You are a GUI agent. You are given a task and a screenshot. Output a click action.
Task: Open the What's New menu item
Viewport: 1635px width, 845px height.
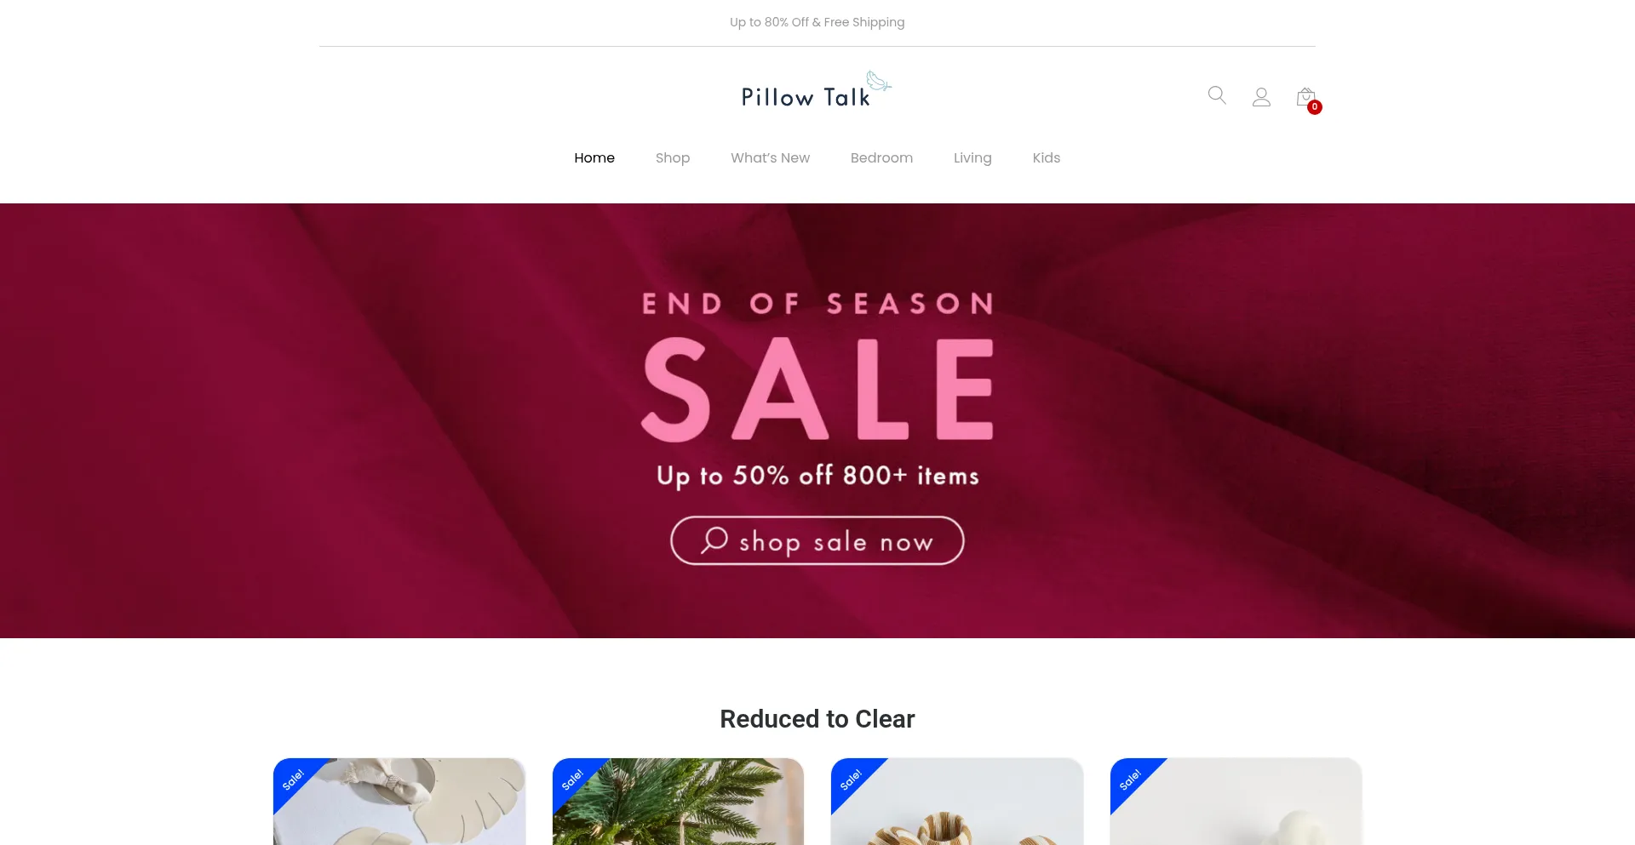click(770, 158)
